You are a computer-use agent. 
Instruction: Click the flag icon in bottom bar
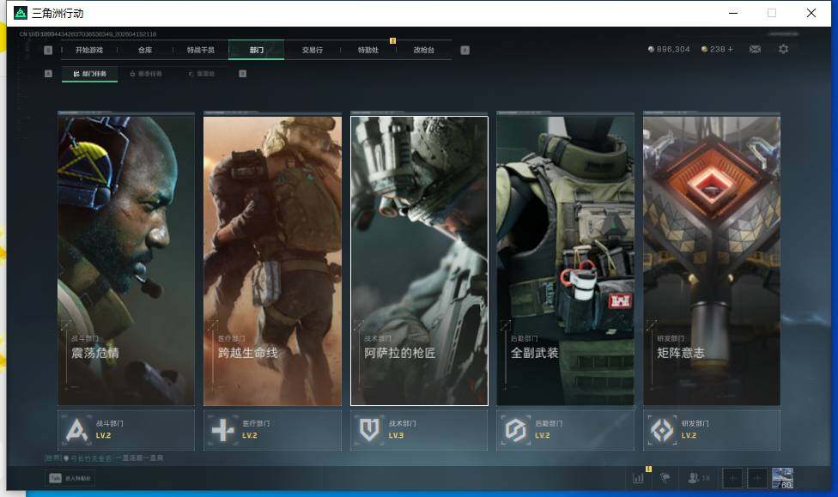665,478
